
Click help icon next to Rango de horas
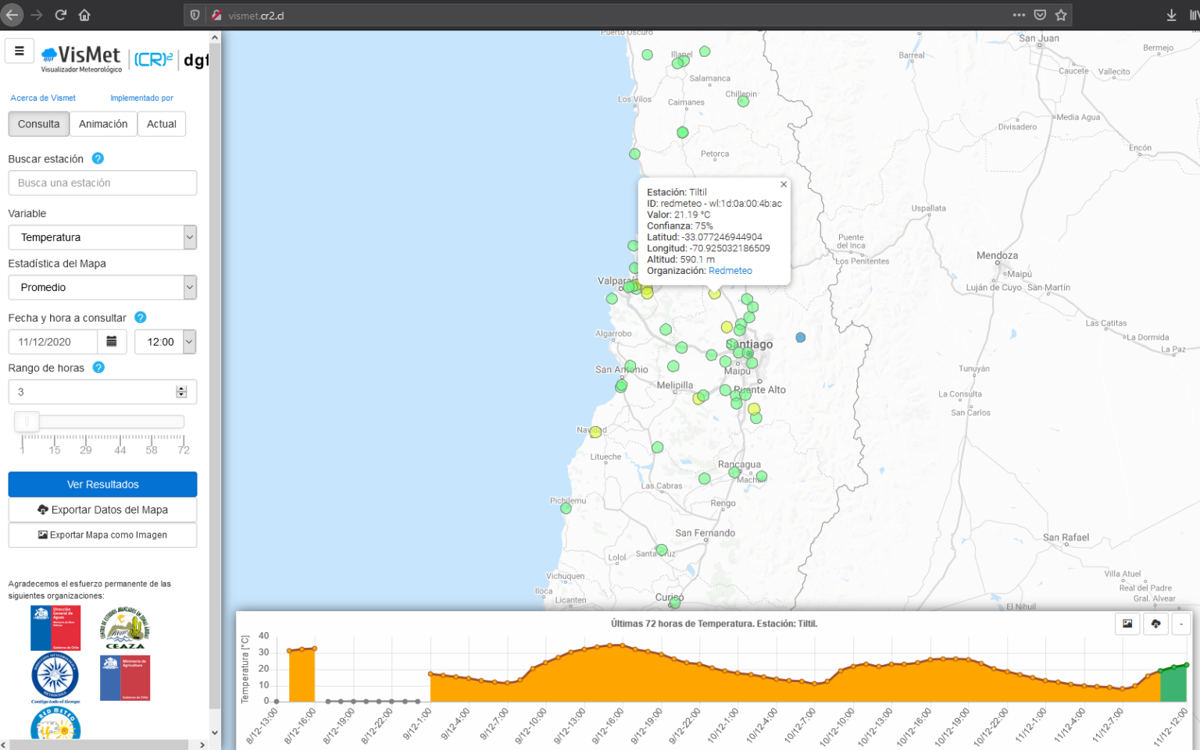[98, 368]
